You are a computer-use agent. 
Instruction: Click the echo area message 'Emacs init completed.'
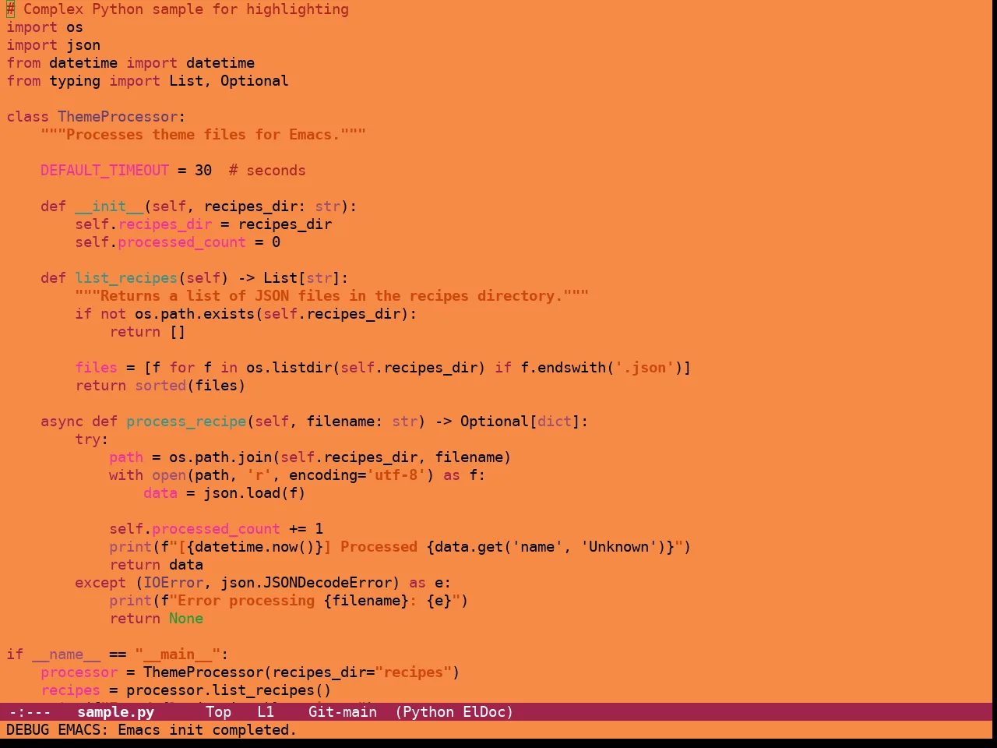point(207,730)
